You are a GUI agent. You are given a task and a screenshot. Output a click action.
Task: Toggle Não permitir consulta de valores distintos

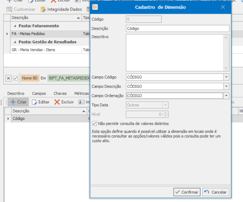94,124
